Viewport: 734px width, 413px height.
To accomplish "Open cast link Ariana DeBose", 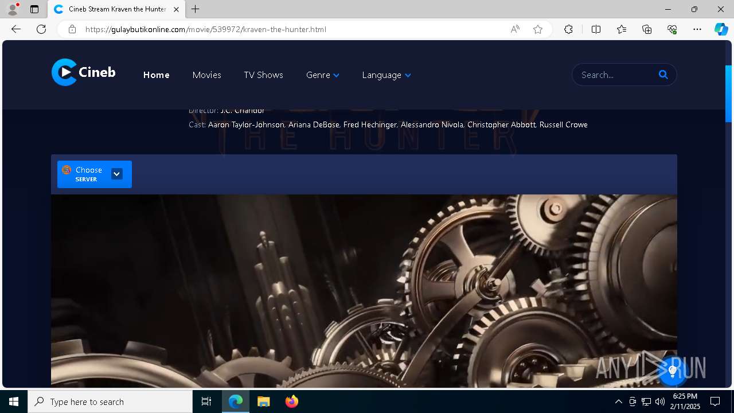I will tap(314, 124).
